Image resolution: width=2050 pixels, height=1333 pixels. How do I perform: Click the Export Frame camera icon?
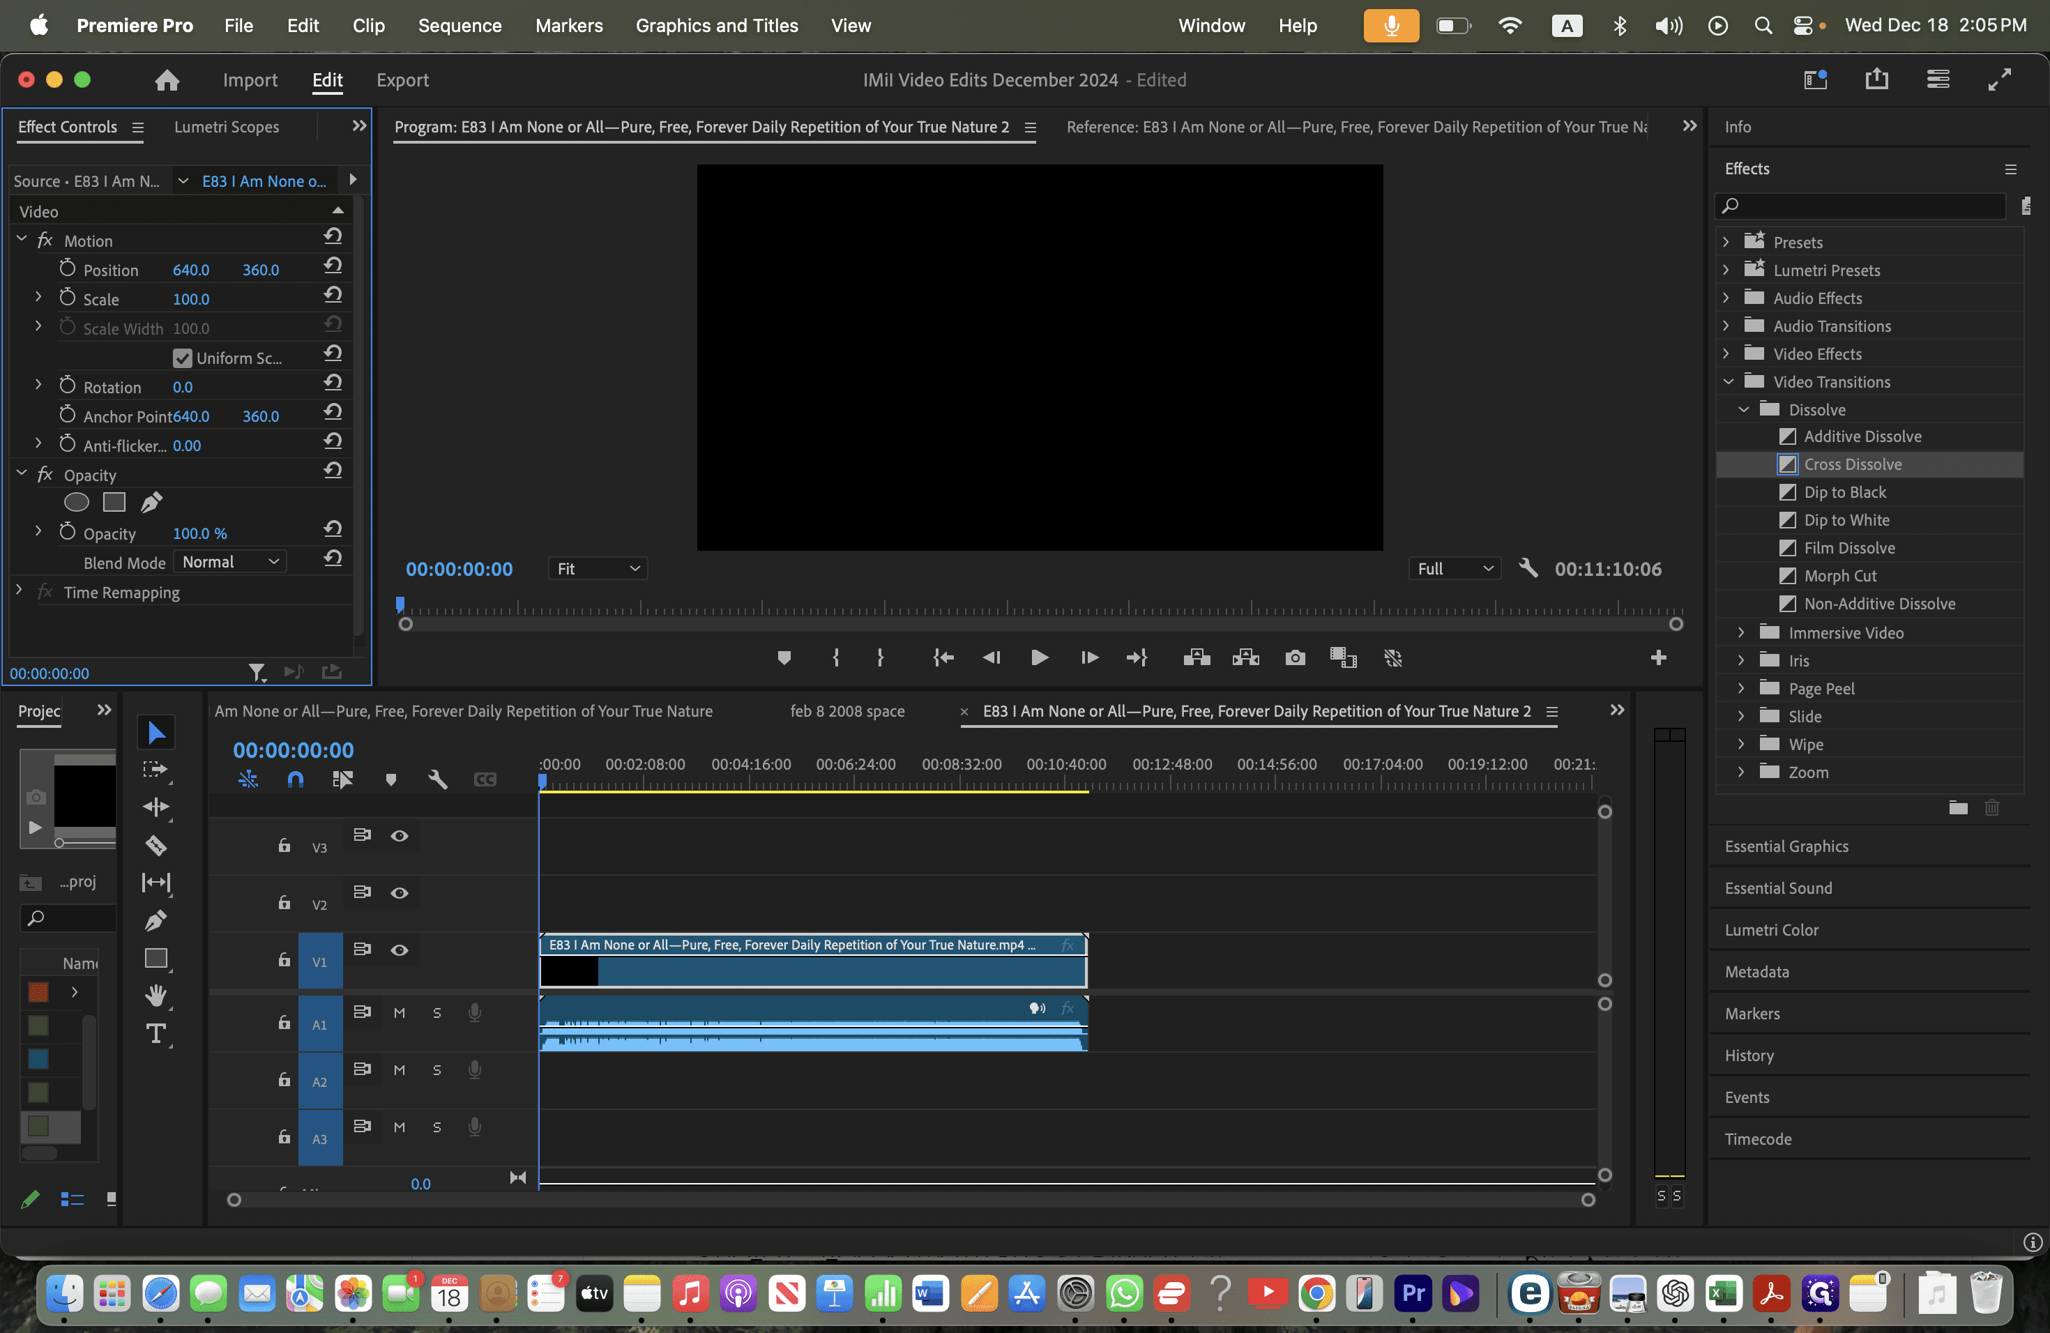tap(1295, 658)
